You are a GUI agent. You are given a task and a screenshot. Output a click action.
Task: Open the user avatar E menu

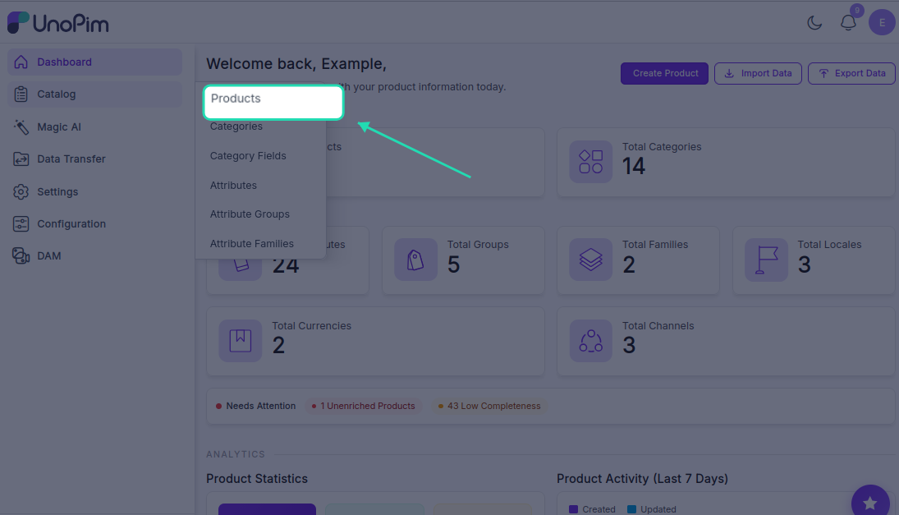coord(882,23)
